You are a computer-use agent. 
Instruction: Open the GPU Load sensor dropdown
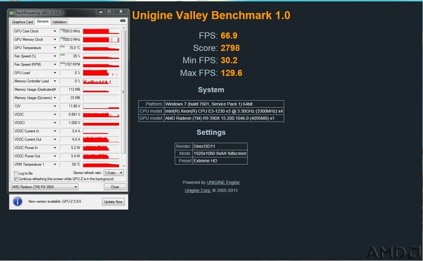tap(55, 73)
